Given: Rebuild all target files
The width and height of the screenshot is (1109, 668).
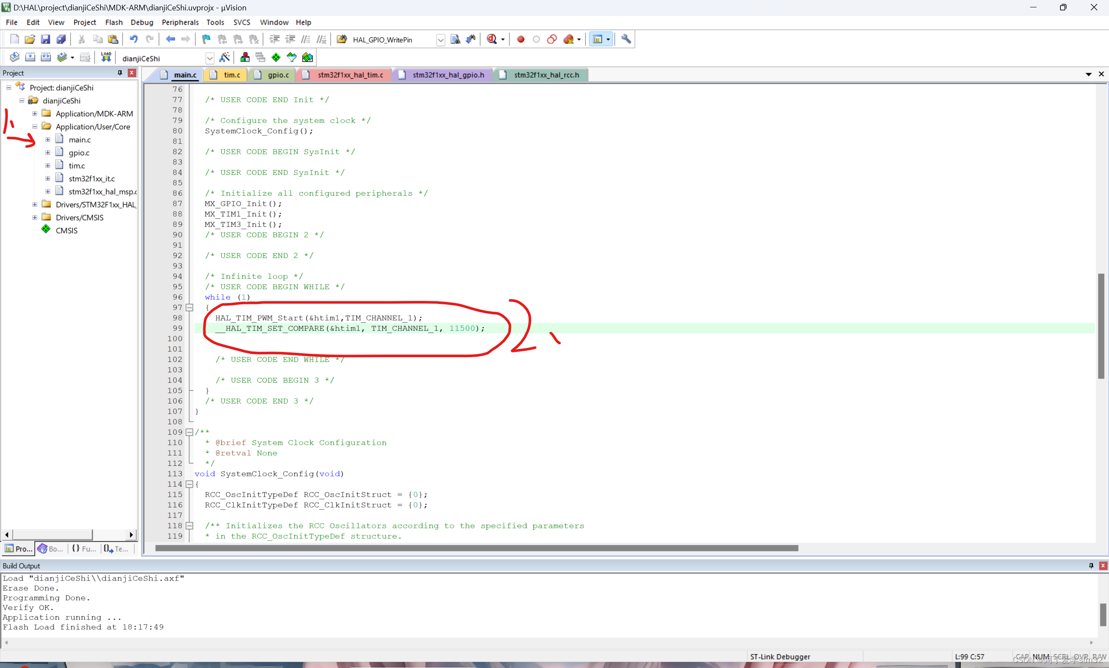Looking at the screenshot, I should coord(45,57).
